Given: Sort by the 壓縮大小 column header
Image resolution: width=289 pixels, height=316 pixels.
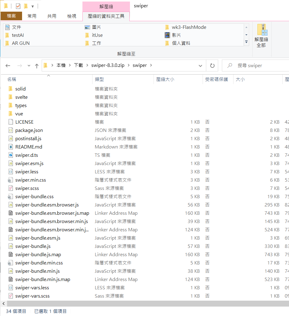Looking at the screenshot, I should [x=165, y=79].
